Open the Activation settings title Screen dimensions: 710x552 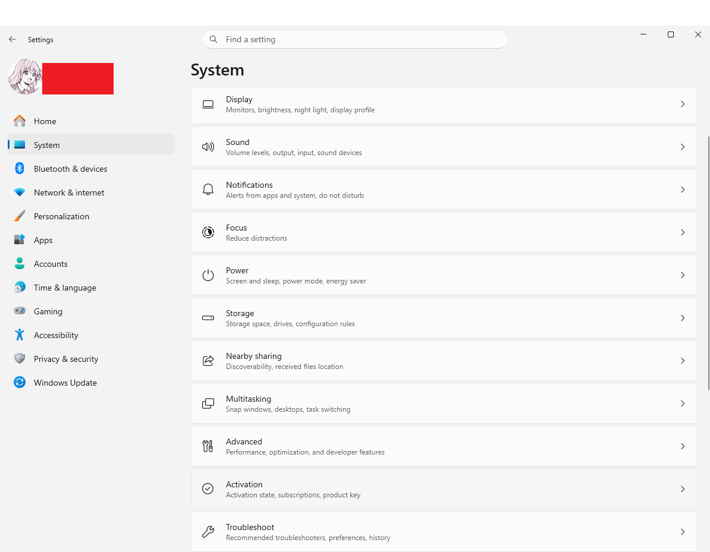[244, 484]
